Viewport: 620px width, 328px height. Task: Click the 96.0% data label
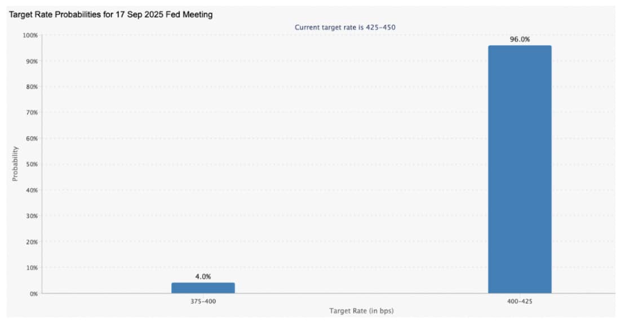click(x=520, y=39)
